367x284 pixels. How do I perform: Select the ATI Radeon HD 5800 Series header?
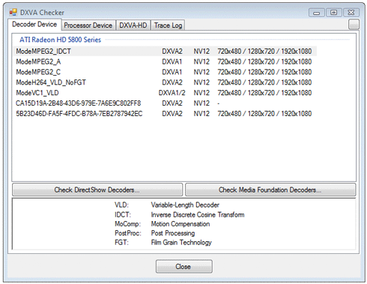(x=61, y=40)
